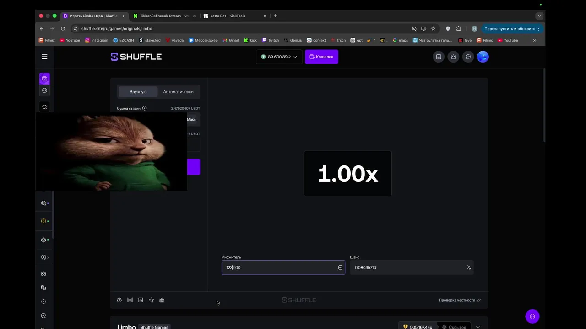Reload the page with browser refresh icon
Image resolution: width=586 pixels, height=329 pixels.
coord(63,28)
